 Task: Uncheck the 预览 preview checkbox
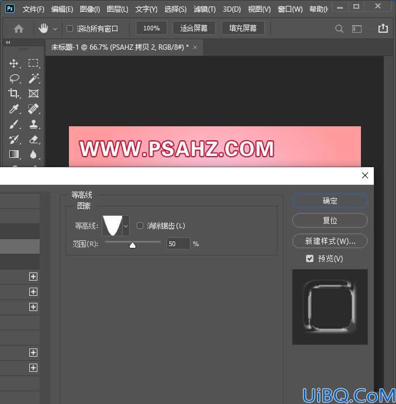pyautogui.click(x=310, y=258)
